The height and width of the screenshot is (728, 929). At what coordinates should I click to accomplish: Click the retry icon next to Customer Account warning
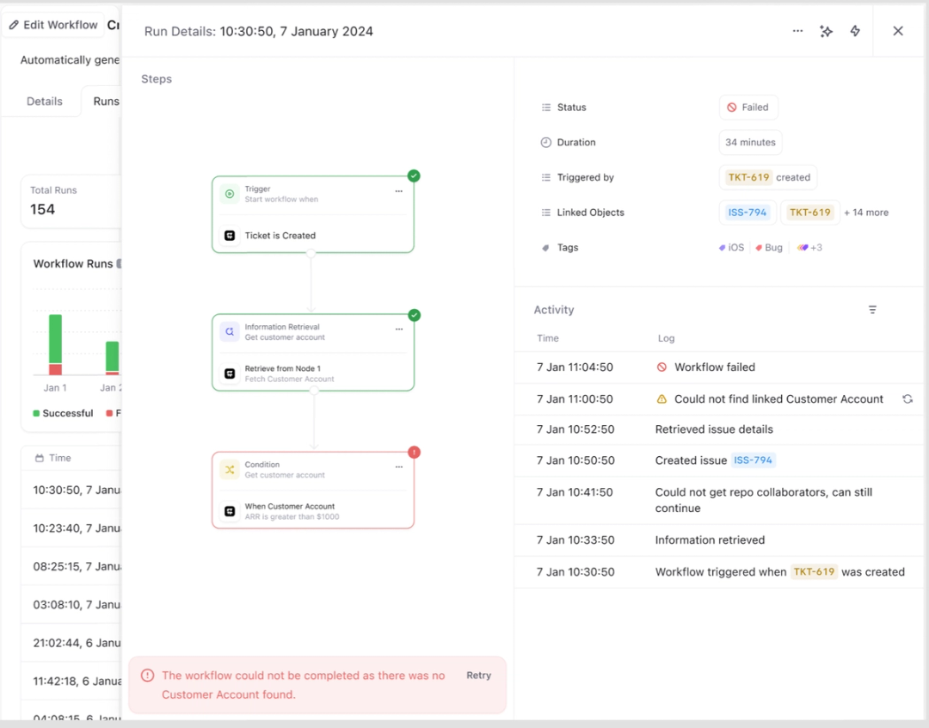click(x=907, y=399)
